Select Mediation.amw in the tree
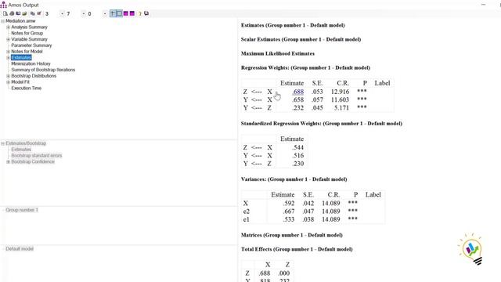501x282 pixels. (x=20, y=21)
